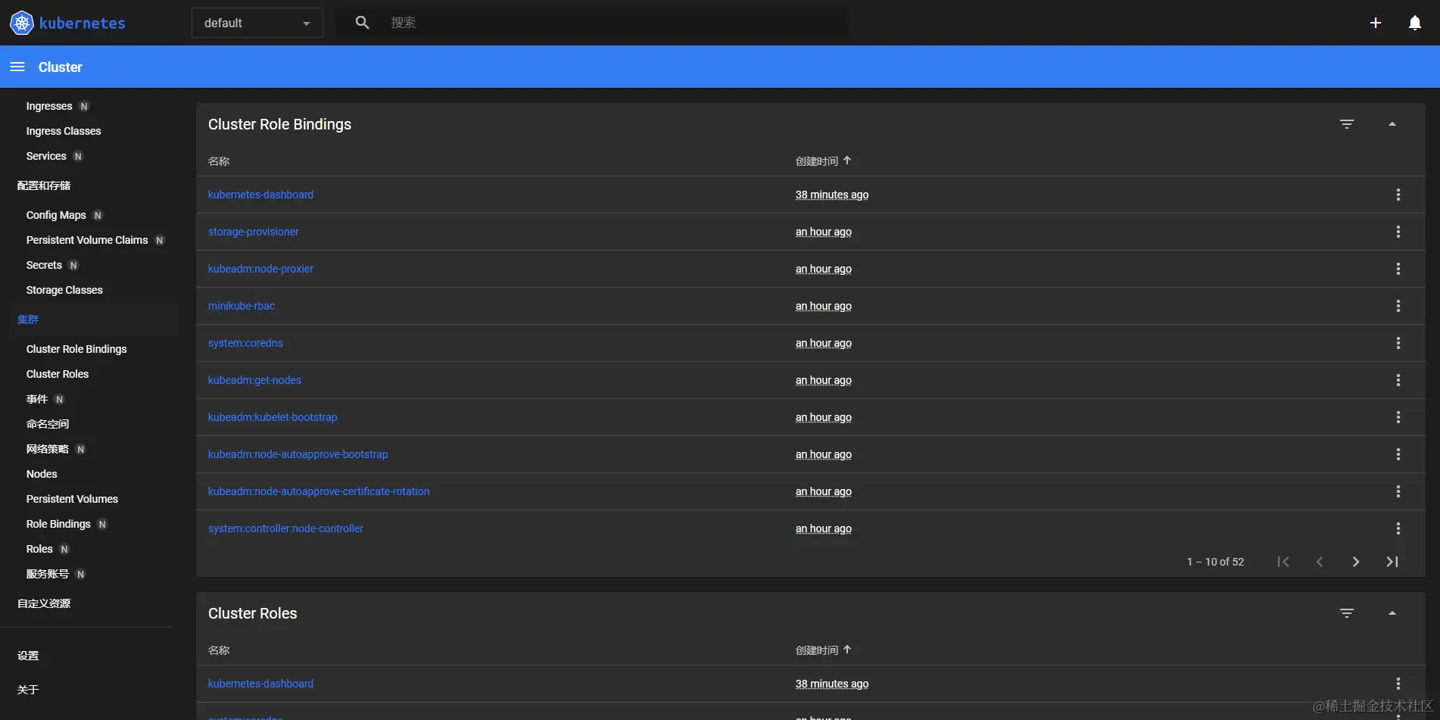Sort Cluster Role Bindings by 名称
This screenshot has width=1440, height=720.
pos(219,161)
